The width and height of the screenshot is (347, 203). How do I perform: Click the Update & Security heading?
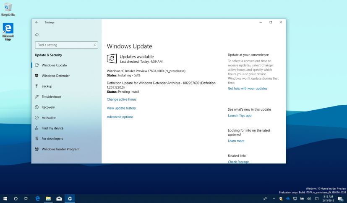pyautogui.click(x=49, y=55)
